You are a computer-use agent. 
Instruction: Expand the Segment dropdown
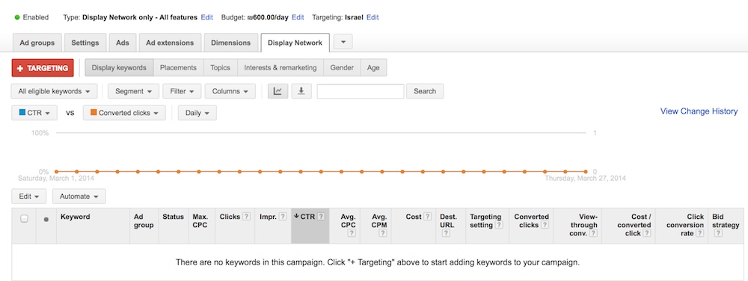(134, 91)
